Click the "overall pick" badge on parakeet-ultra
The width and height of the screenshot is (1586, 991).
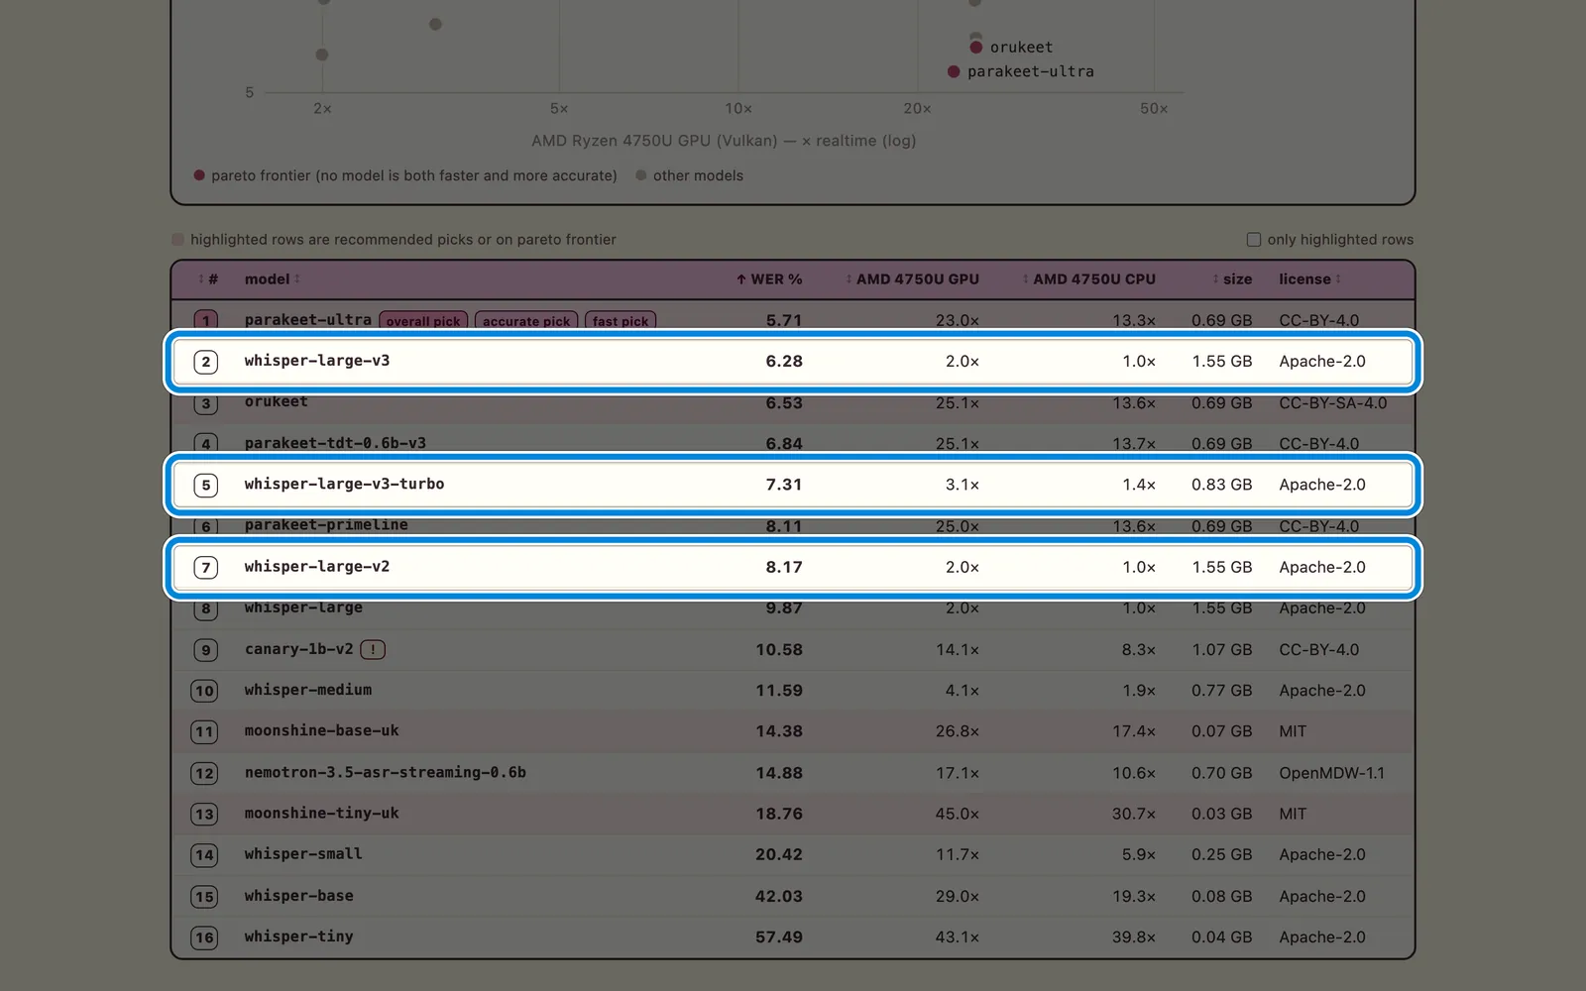pos(423,321)
